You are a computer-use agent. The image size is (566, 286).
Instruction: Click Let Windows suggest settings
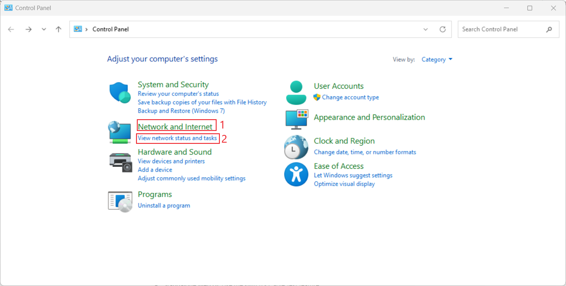click(353, 175)
